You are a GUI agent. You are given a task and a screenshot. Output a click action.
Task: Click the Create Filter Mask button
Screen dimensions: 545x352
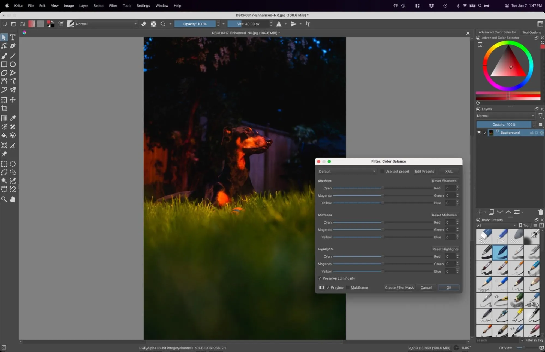pos(399,287)
